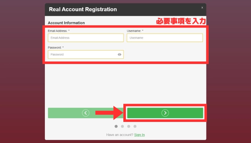This screenshot has height=143, width=251.
Task: Click the "Have an account?" text
Action: [x=119, y=135]
